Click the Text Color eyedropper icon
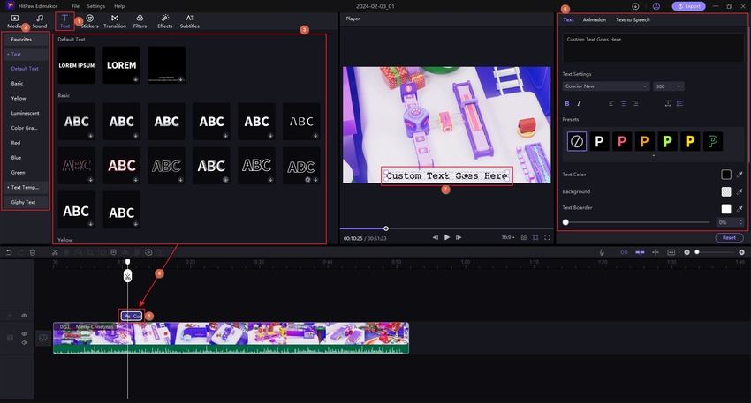Viewport: 751px width, 403px height. point(740,175)
